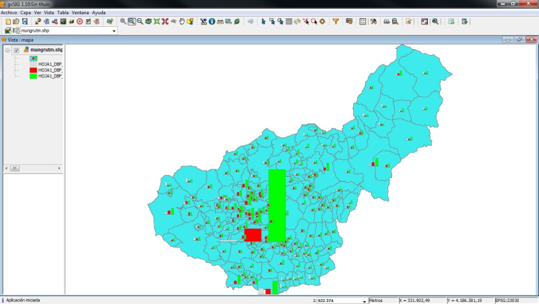Open the Capa menu

click(x=26, y=12)
